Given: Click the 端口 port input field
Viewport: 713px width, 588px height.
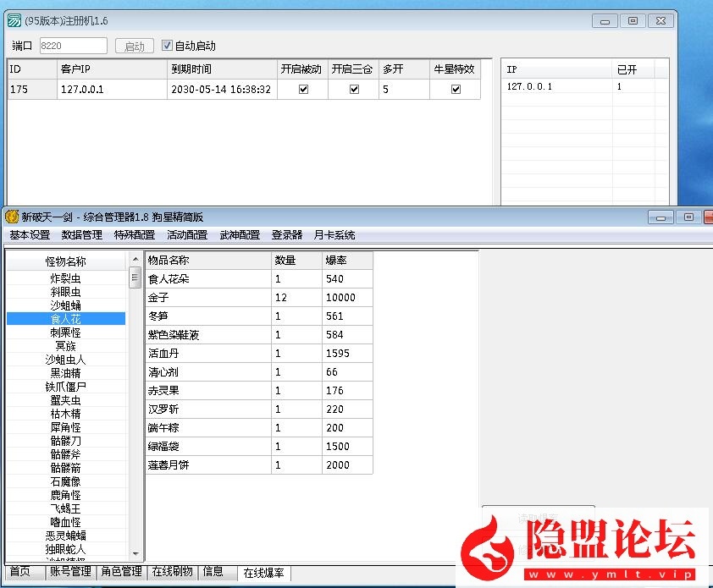Looking at the screenshot, I should (73, 46).
